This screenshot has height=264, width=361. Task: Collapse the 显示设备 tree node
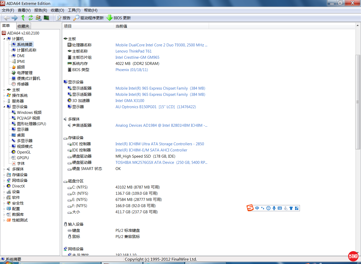pos(4,107)
